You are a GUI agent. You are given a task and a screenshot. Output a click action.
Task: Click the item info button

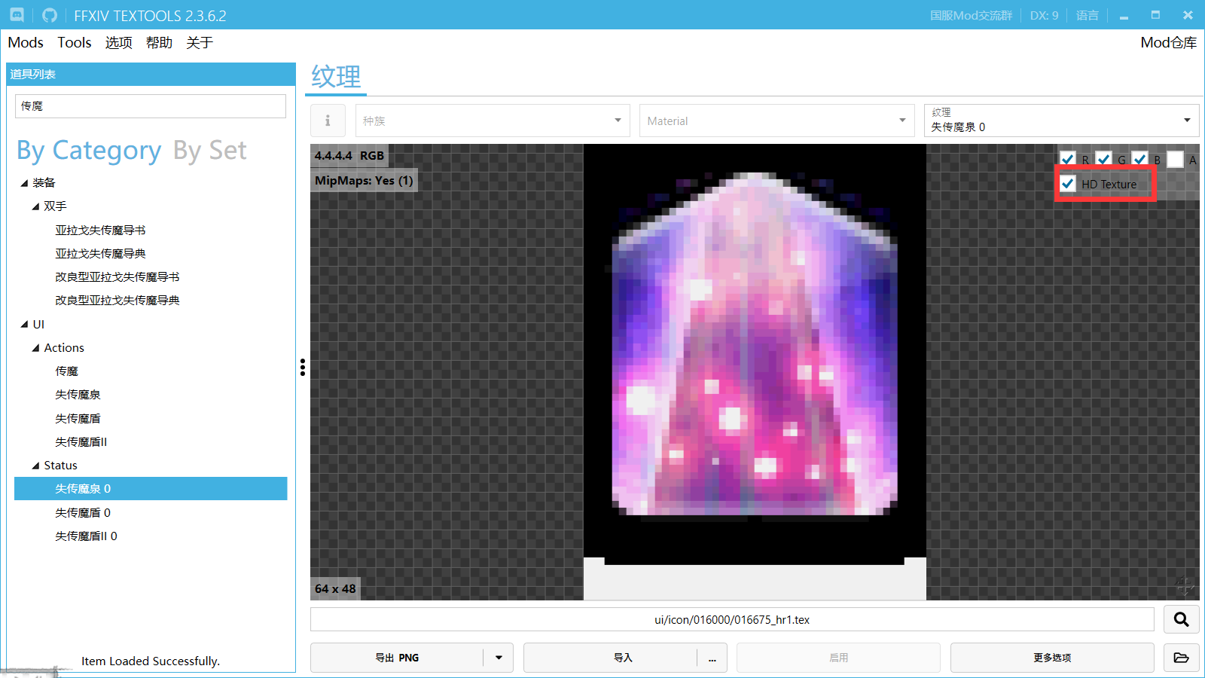(x=328, y=121)
